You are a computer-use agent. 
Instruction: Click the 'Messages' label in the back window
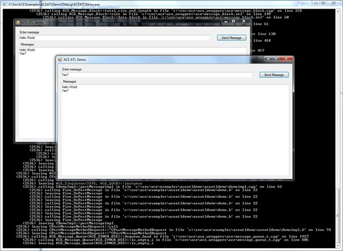click(27, 45)
